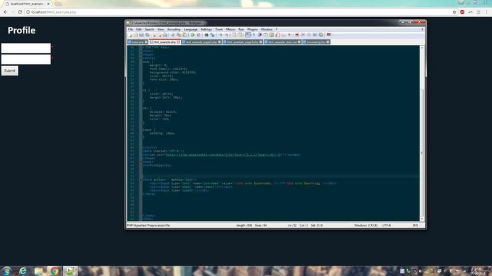492x276 pixels.
Task: Click the Open file folder icon in Notepad++
Action: point(135,35)
